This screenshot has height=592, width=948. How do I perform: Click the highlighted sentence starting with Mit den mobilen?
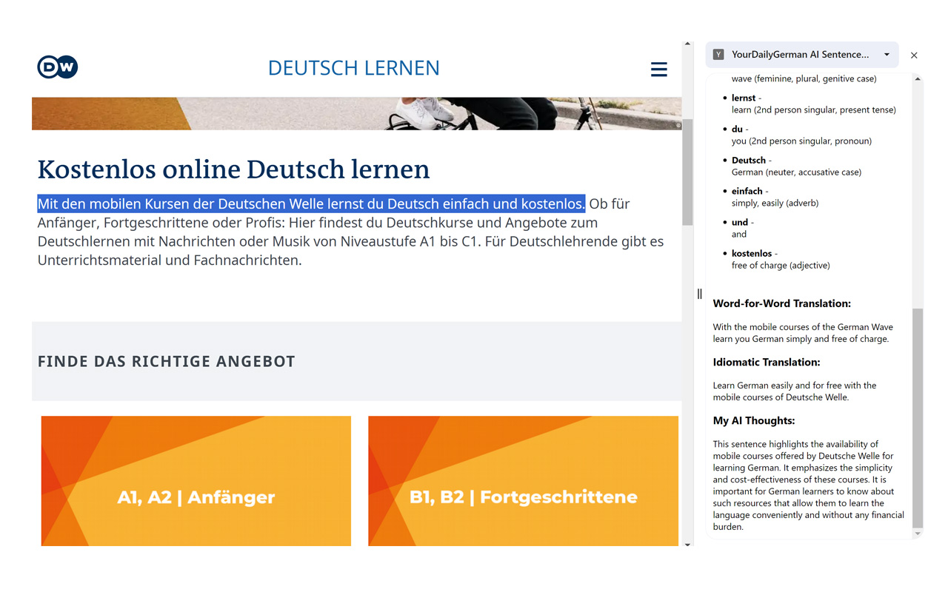click(311, 203)
